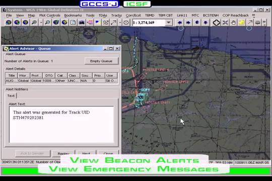Open the map scale dropdown arrow
The image size is (272, 181).
pyautogui.click(x=169, y=23)
